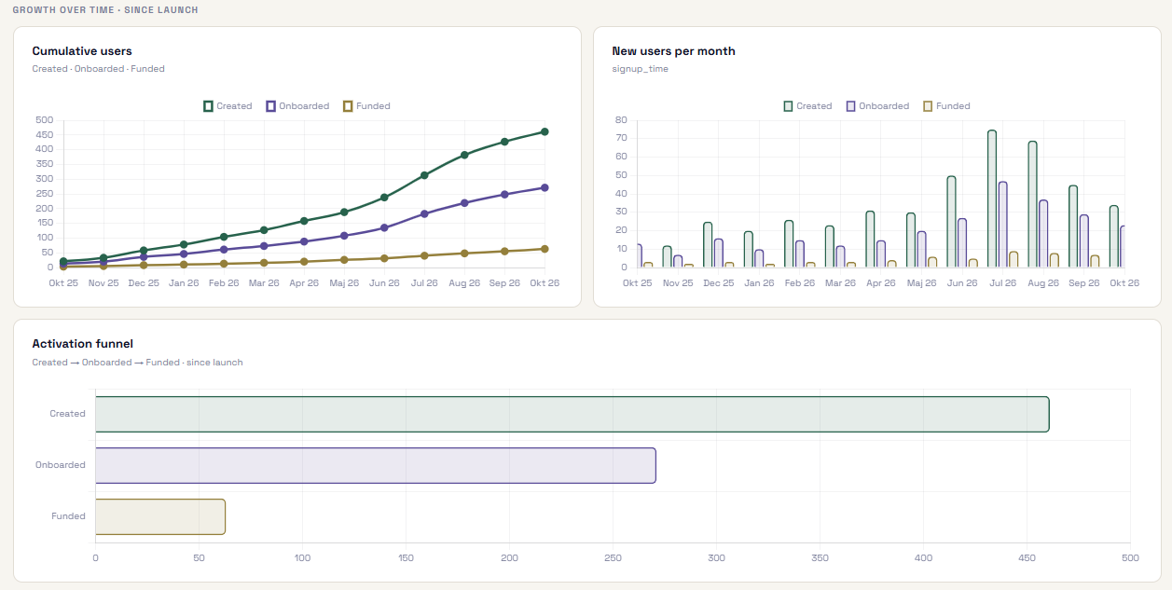Select cumulative Funded point at Sep 26
1172x590 pixels.
coord(504,251)
